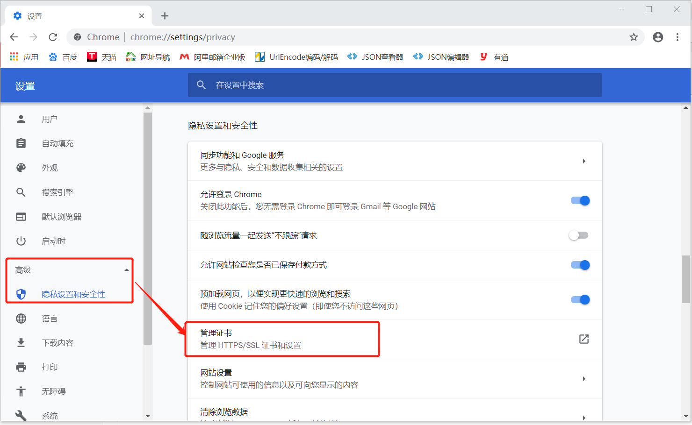Type in 在设置中搜索 search field

(395, 85)
